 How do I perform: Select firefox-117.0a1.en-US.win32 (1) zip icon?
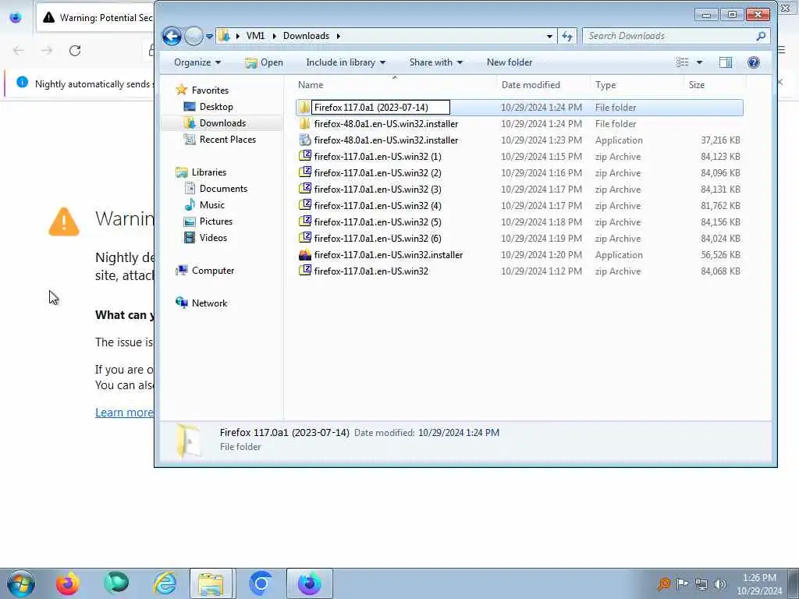[305, 156]
